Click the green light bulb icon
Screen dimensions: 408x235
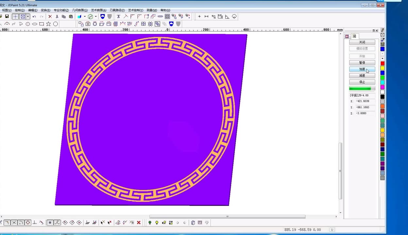tap(150, 223)
